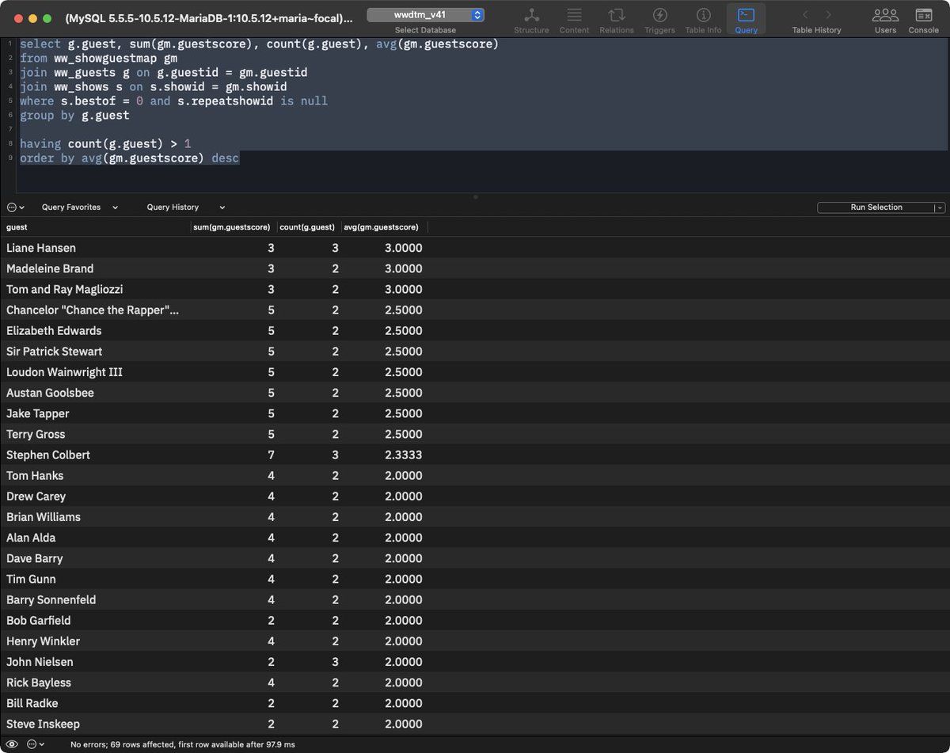Sort by avg(gm.guestscore) column header
Screen dimensions: 950x753
click(x=383, y=227)
